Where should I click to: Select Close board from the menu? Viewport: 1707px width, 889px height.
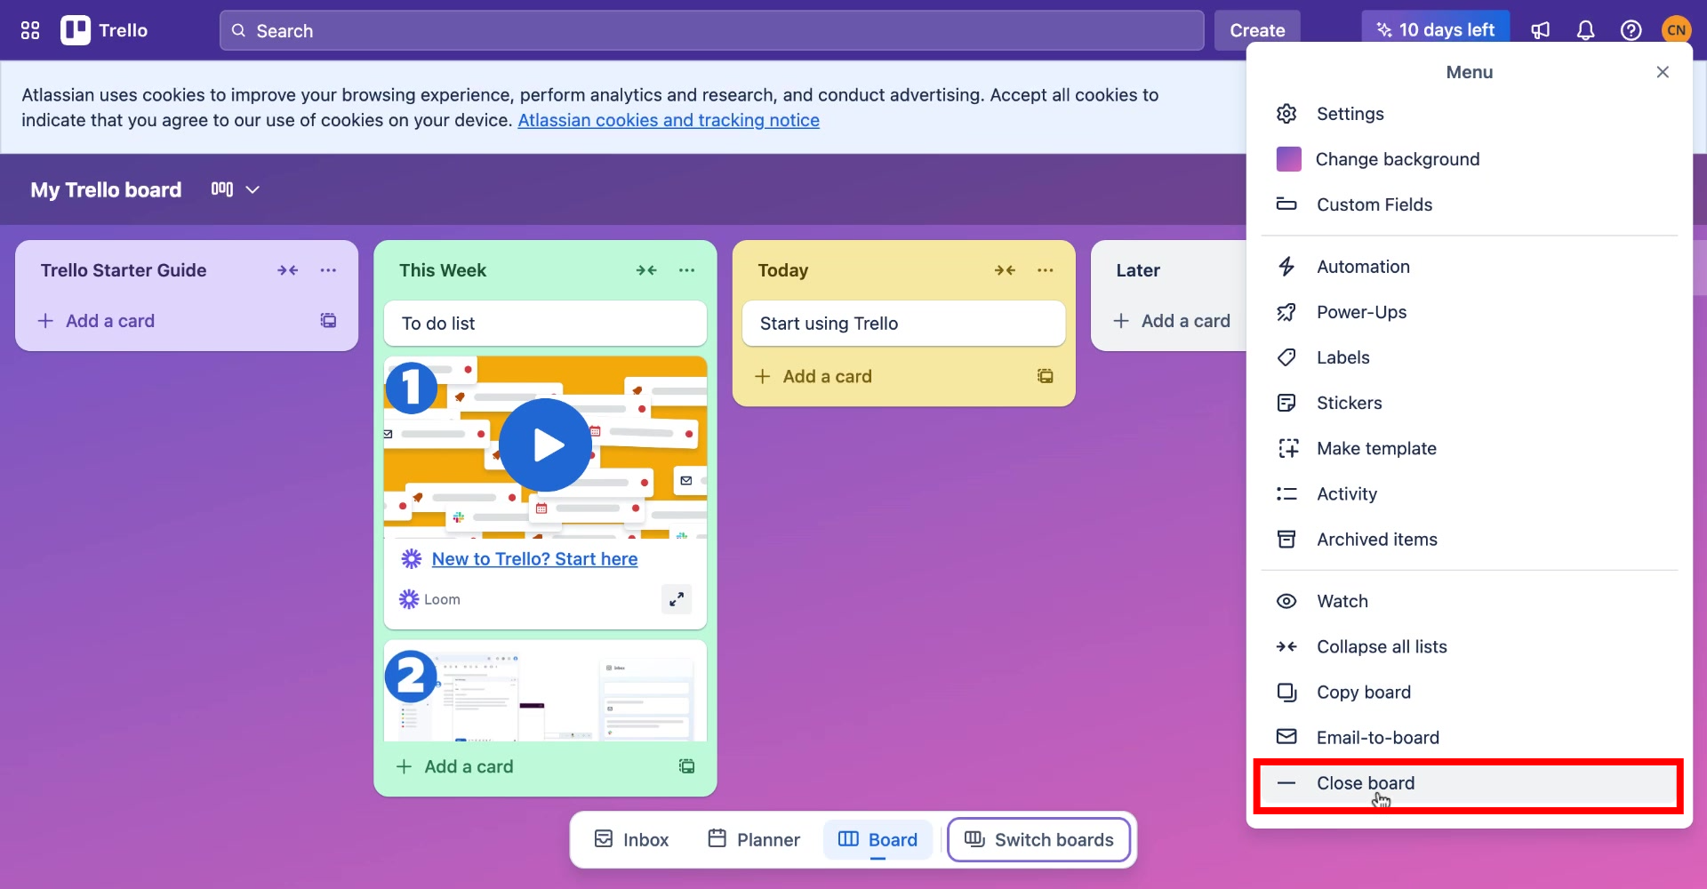[x=1366, y=783]
